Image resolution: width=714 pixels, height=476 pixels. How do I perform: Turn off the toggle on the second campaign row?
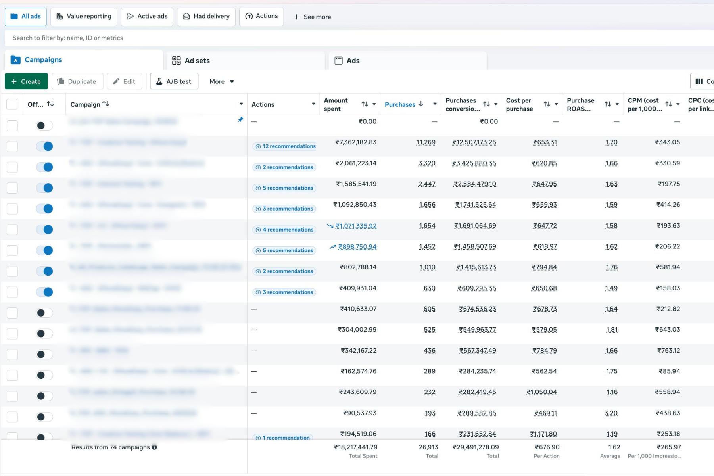click(x=44, y=146)
